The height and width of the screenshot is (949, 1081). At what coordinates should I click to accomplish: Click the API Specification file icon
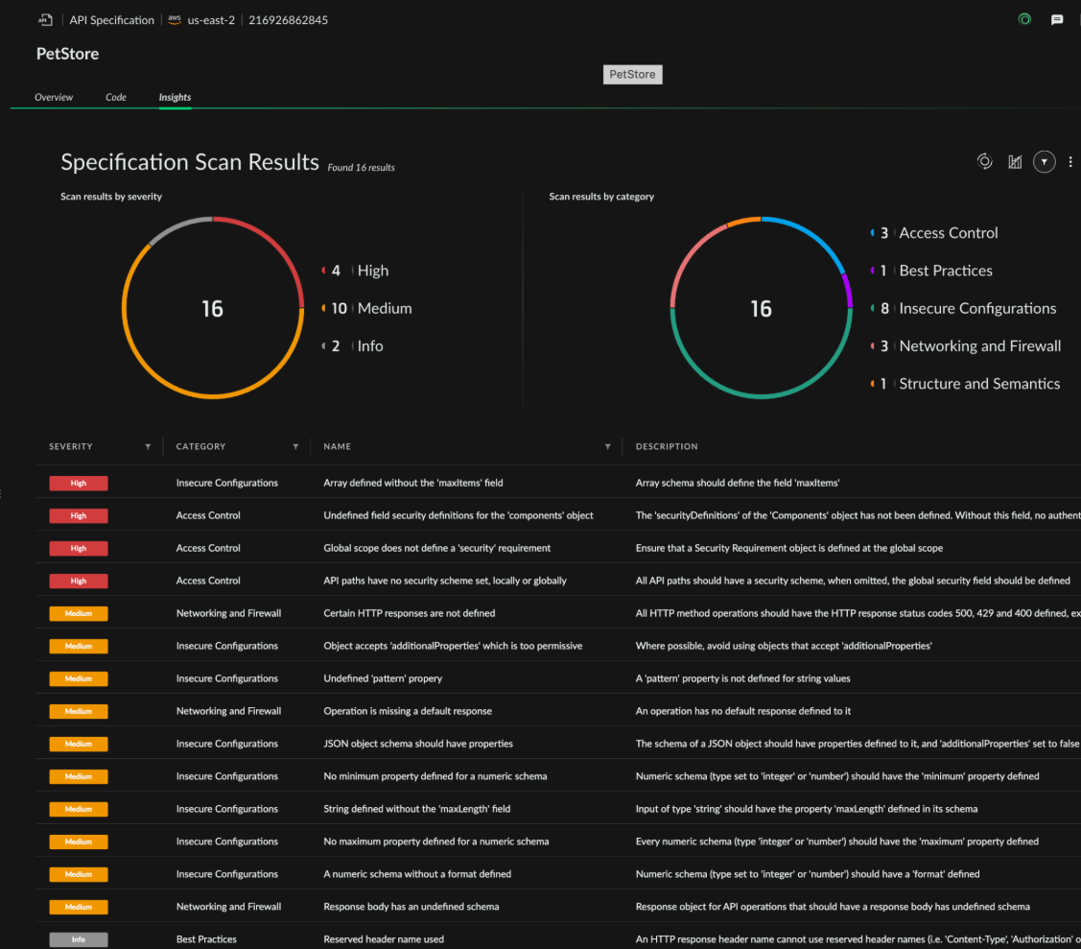(x=45, y=20)
